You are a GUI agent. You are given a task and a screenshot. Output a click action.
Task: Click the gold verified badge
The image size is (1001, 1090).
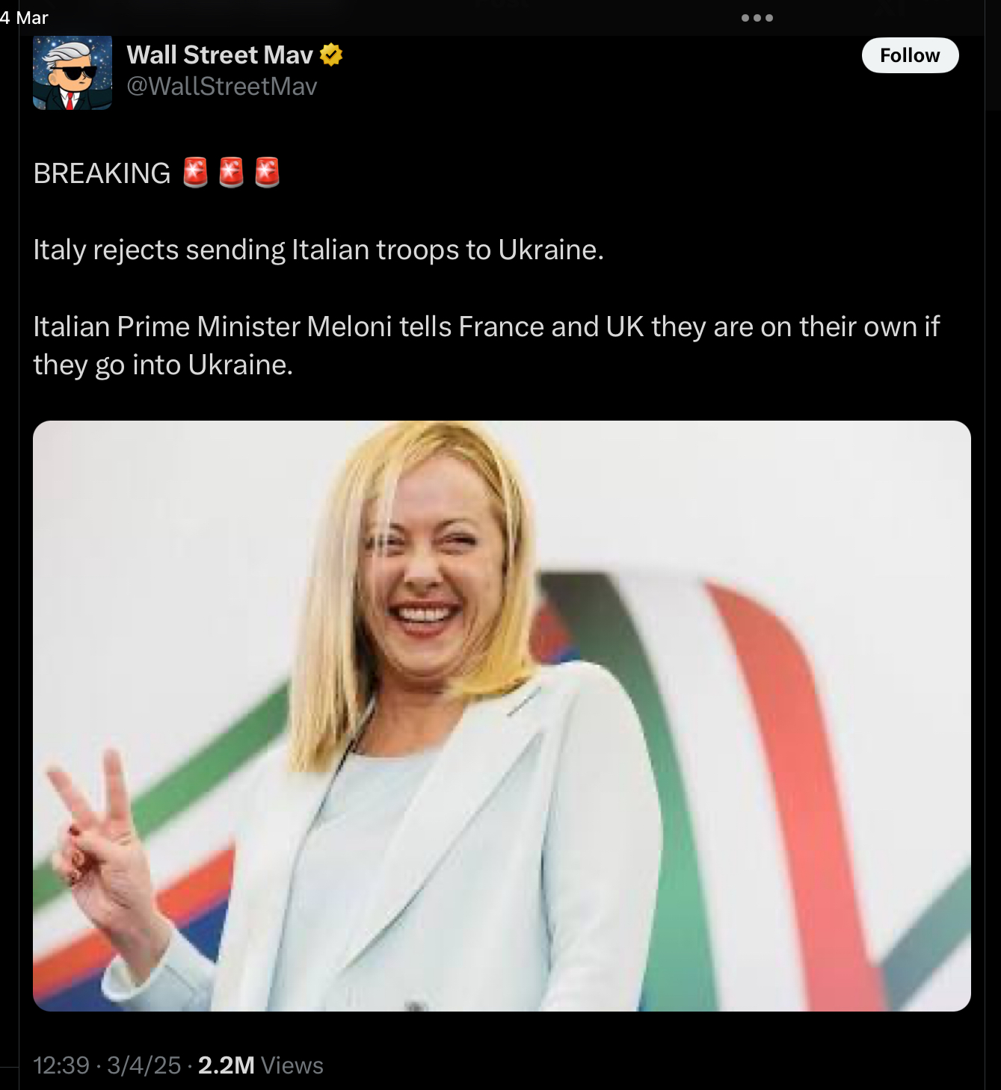331,55
